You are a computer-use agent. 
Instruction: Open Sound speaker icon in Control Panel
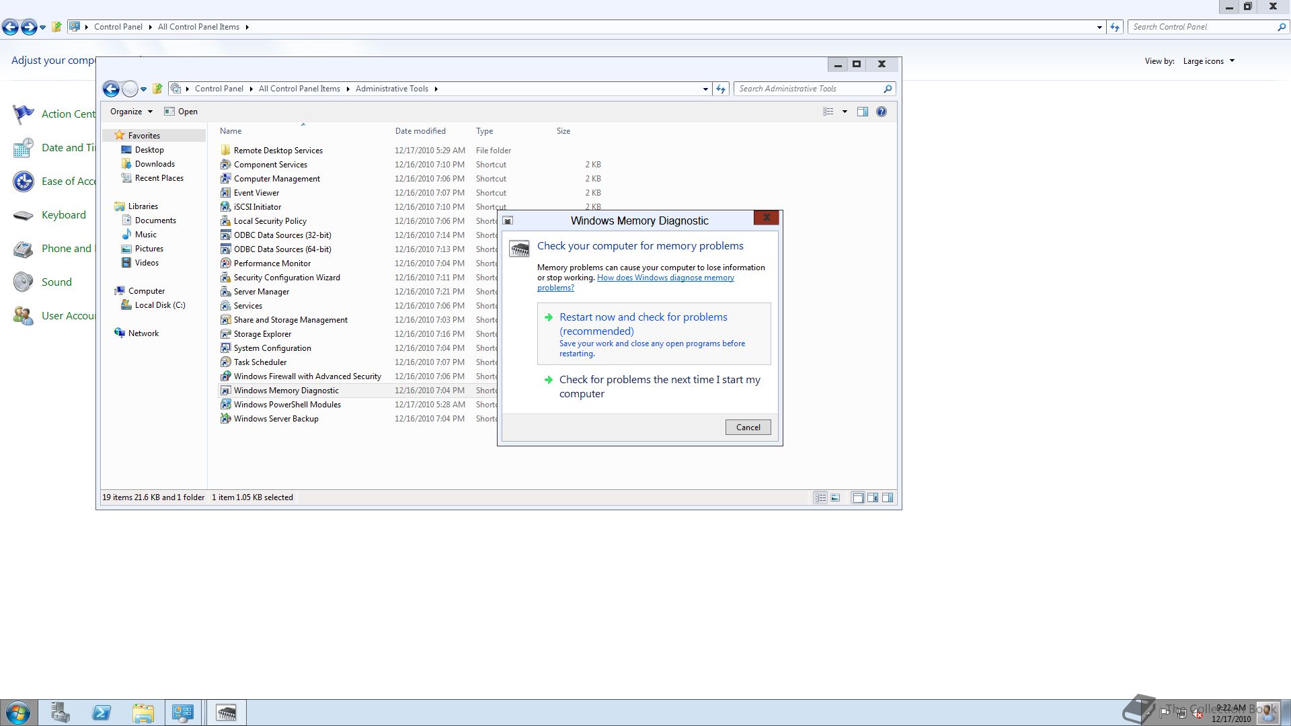[x=24, y=282]
